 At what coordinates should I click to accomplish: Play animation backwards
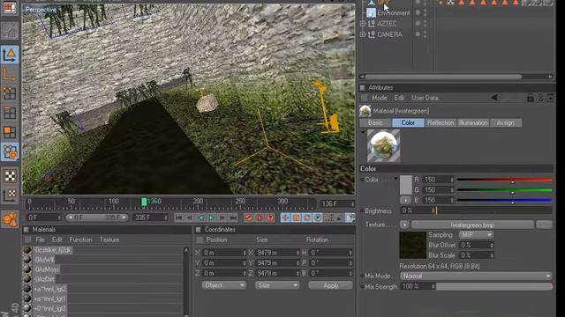(200, 217)
